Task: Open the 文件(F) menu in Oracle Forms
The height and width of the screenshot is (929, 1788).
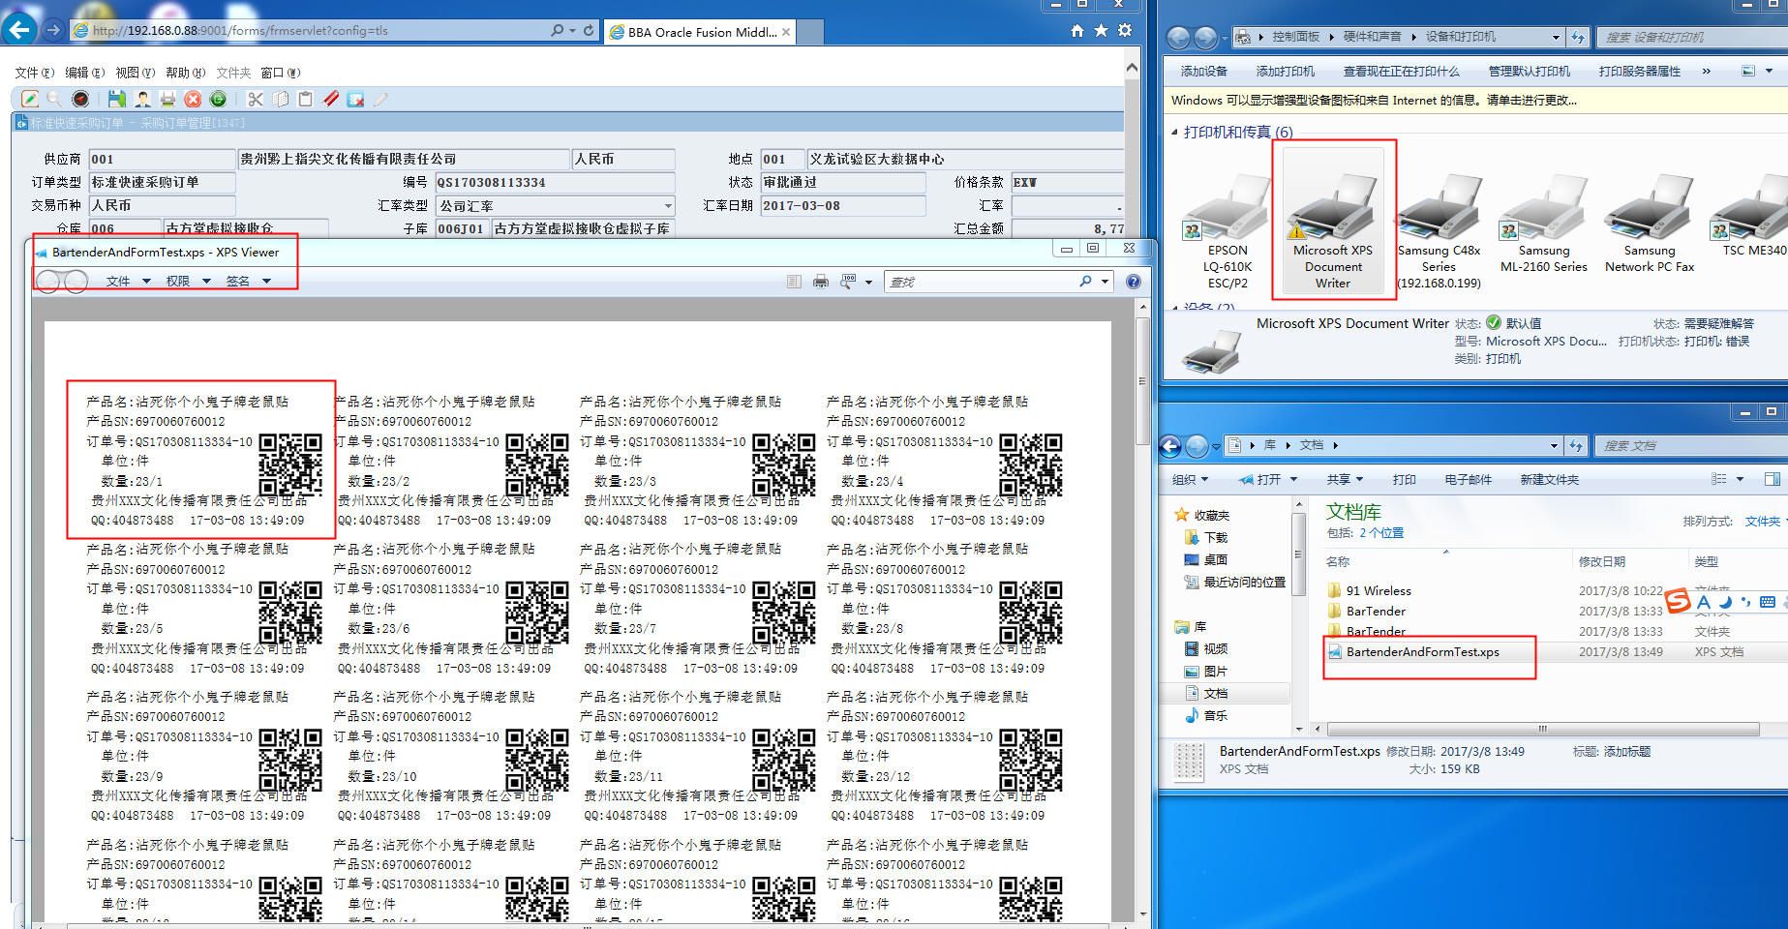Action: click(34, 73)
